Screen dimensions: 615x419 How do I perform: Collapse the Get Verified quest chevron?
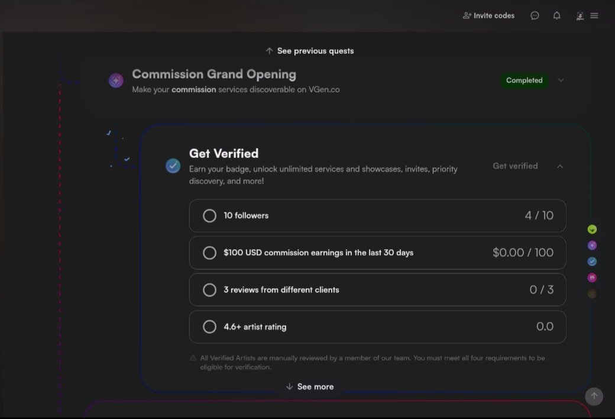559,166
